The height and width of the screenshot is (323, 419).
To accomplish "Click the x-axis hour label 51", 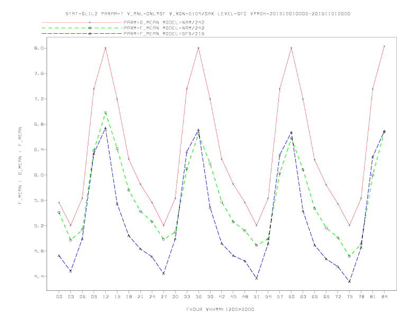I will [x=257, y=297].
